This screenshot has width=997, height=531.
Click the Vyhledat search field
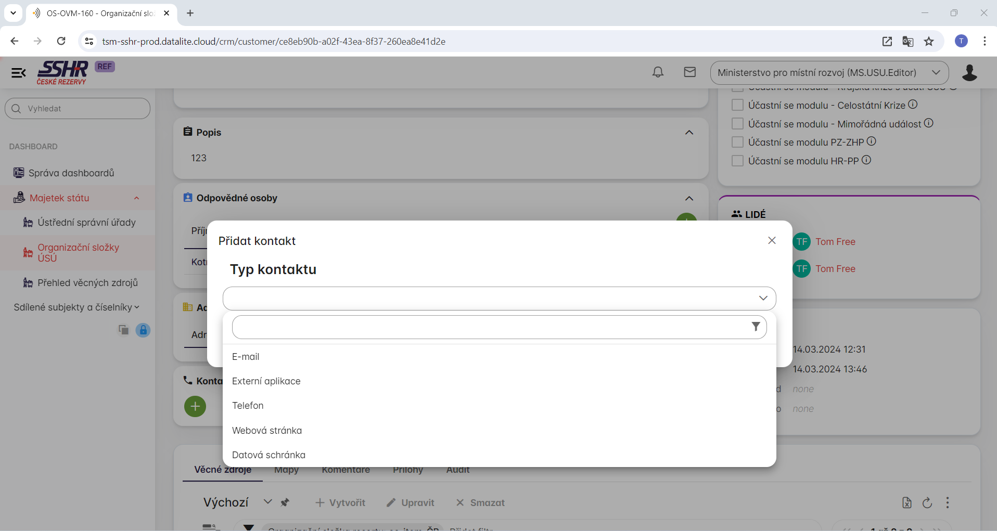point(78,109)
